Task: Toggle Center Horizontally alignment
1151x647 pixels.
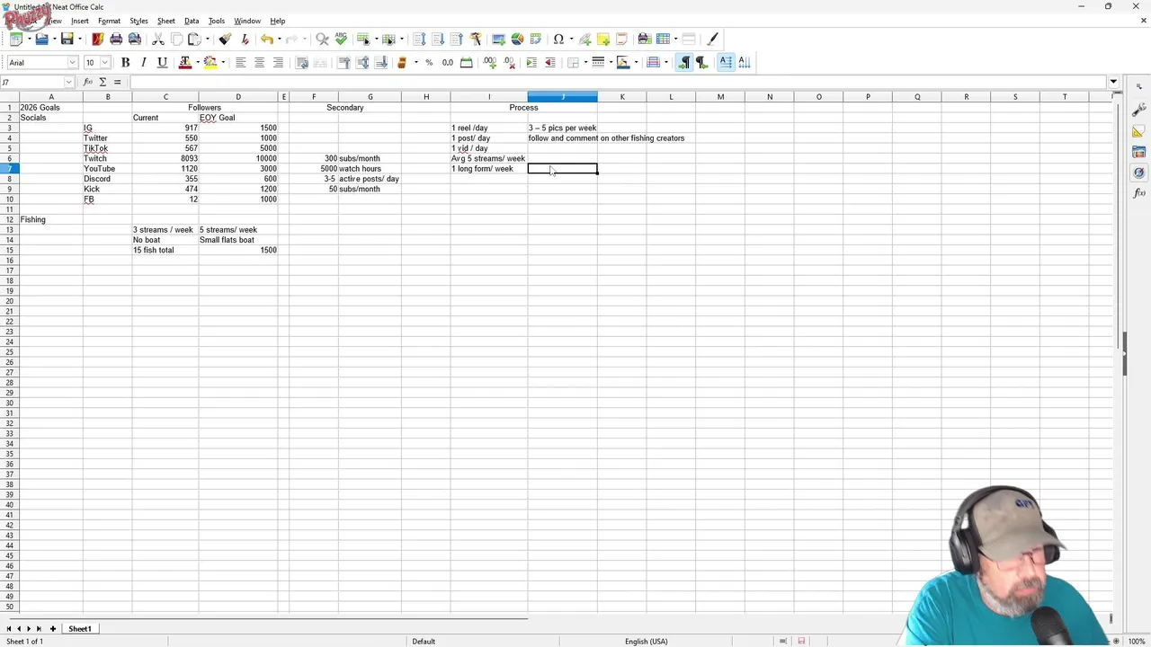Action: point(259,62)
